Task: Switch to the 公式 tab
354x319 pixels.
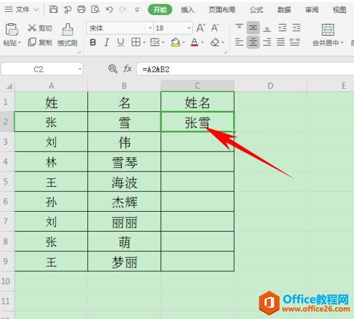Action: pos(256,10)
